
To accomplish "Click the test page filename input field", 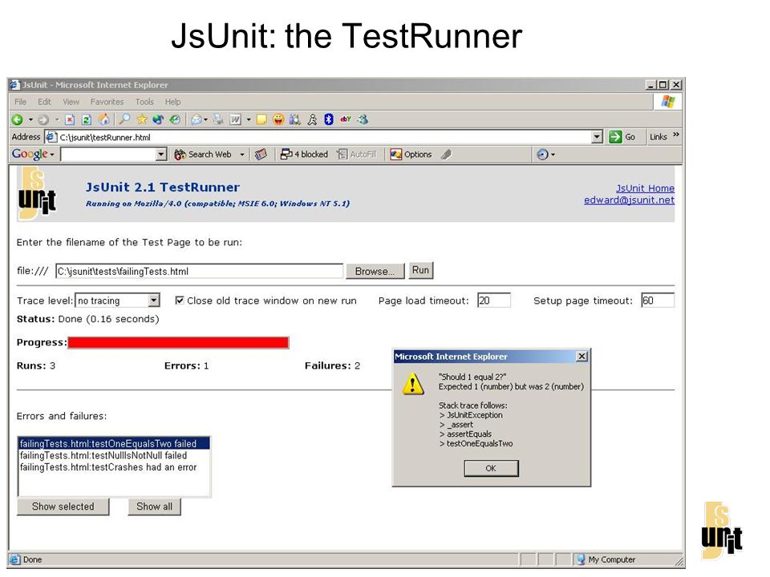I will click(199, 271).
